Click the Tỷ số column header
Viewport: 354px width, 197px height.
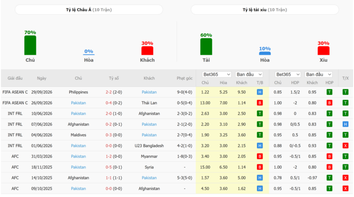pos(114,78)
